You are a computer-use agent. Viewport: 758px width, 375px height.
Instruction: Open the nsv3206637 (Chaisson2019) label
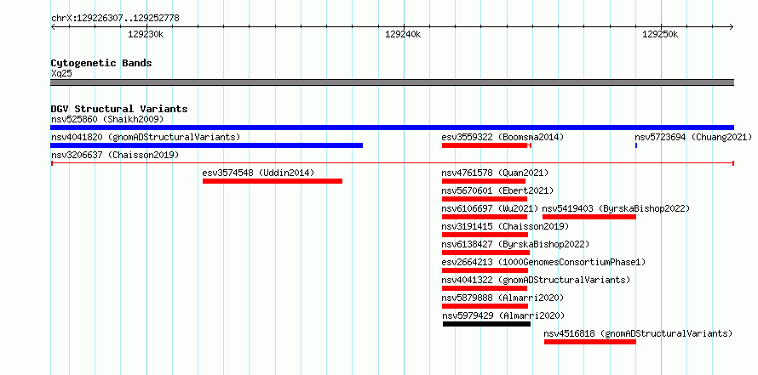coord(115,155)
